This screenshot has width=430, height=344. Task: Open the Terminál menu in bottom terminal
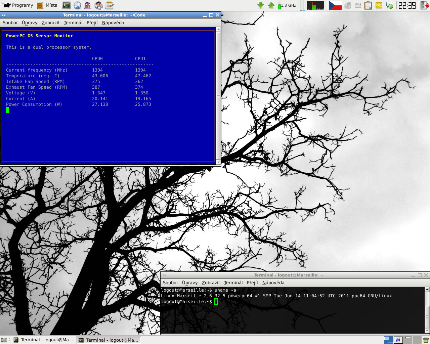click(233, 283)
